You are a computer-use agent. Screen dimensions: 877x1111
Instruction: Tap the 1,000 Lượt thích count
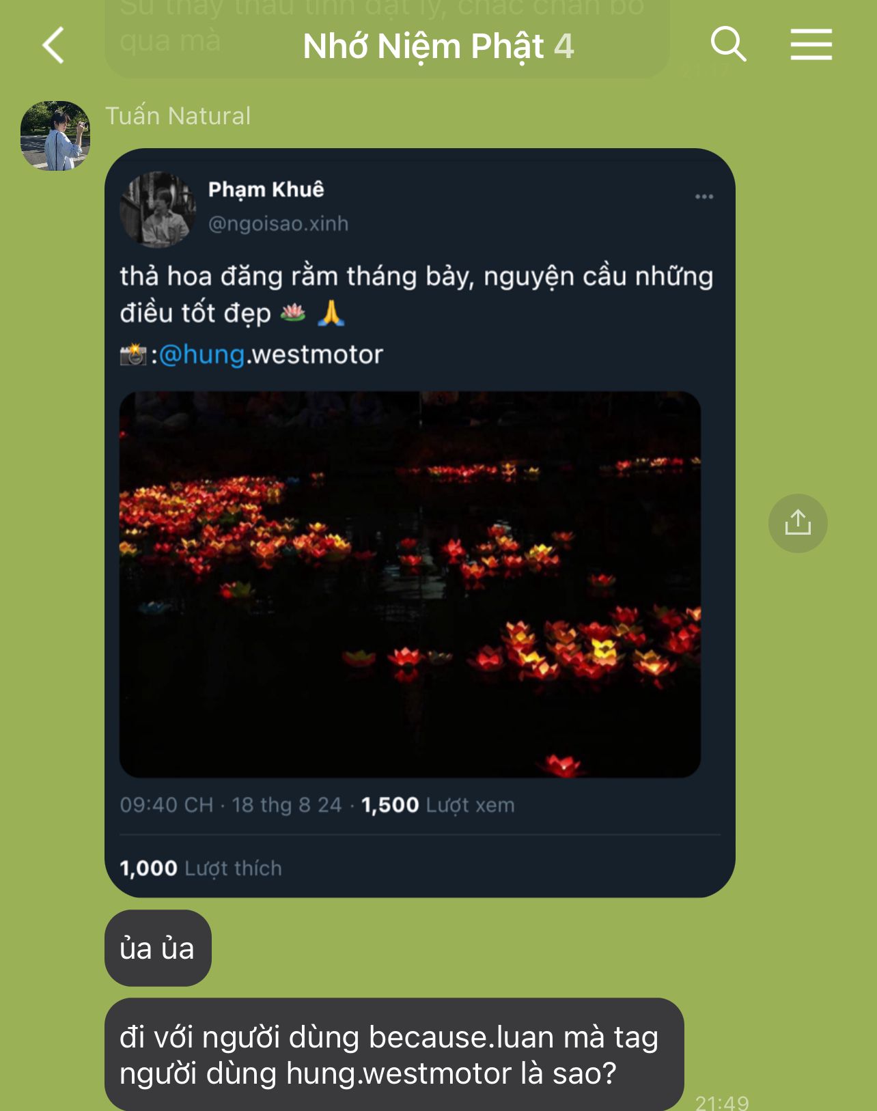point(201,868)
